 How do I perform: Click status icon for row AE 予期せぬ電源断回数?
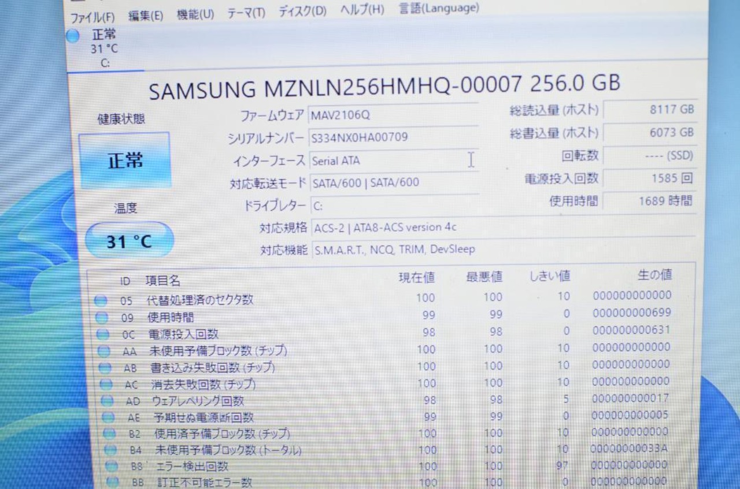(109, 417)
